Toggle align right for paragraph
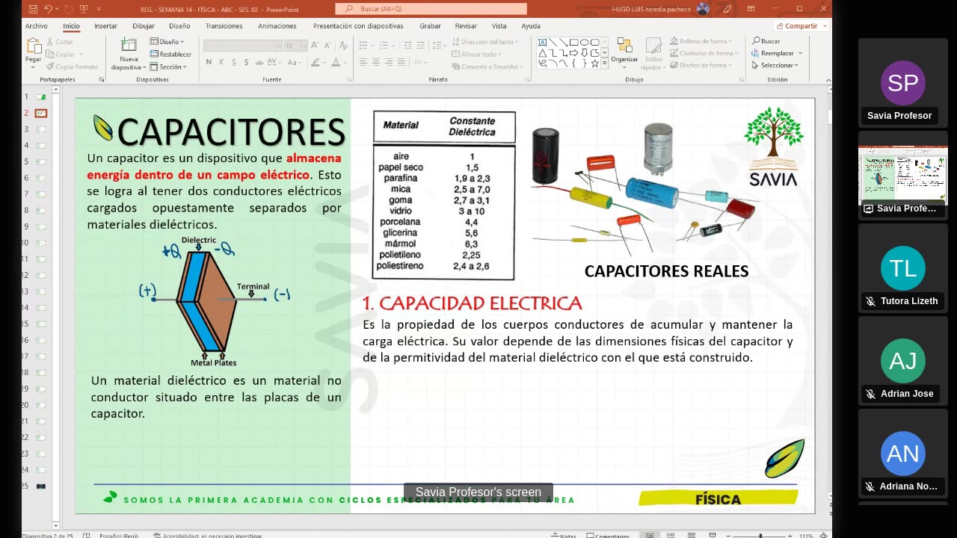957x538 pixels. (x=387, y=63)
